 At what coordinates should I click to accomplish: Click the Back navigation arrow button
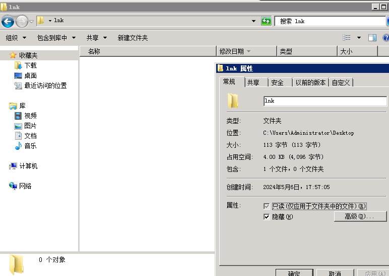coord(8,21)
